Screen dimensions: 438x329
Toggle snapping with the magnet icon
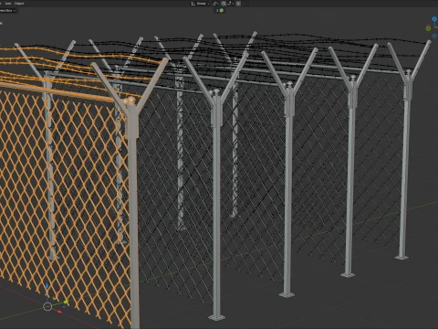[x=224, y=4]
